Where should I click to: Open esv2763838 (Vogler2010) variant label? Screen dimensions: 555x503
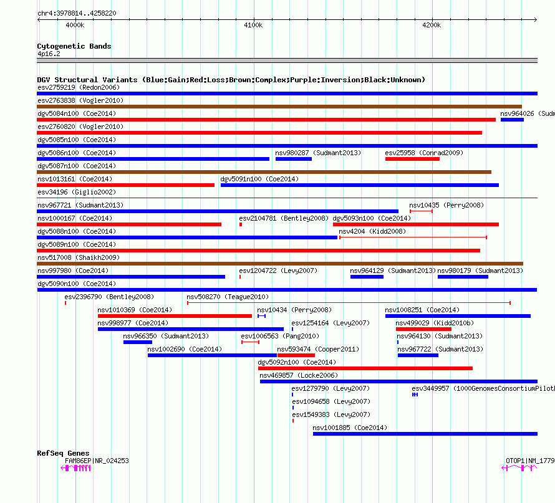(80, 100)
